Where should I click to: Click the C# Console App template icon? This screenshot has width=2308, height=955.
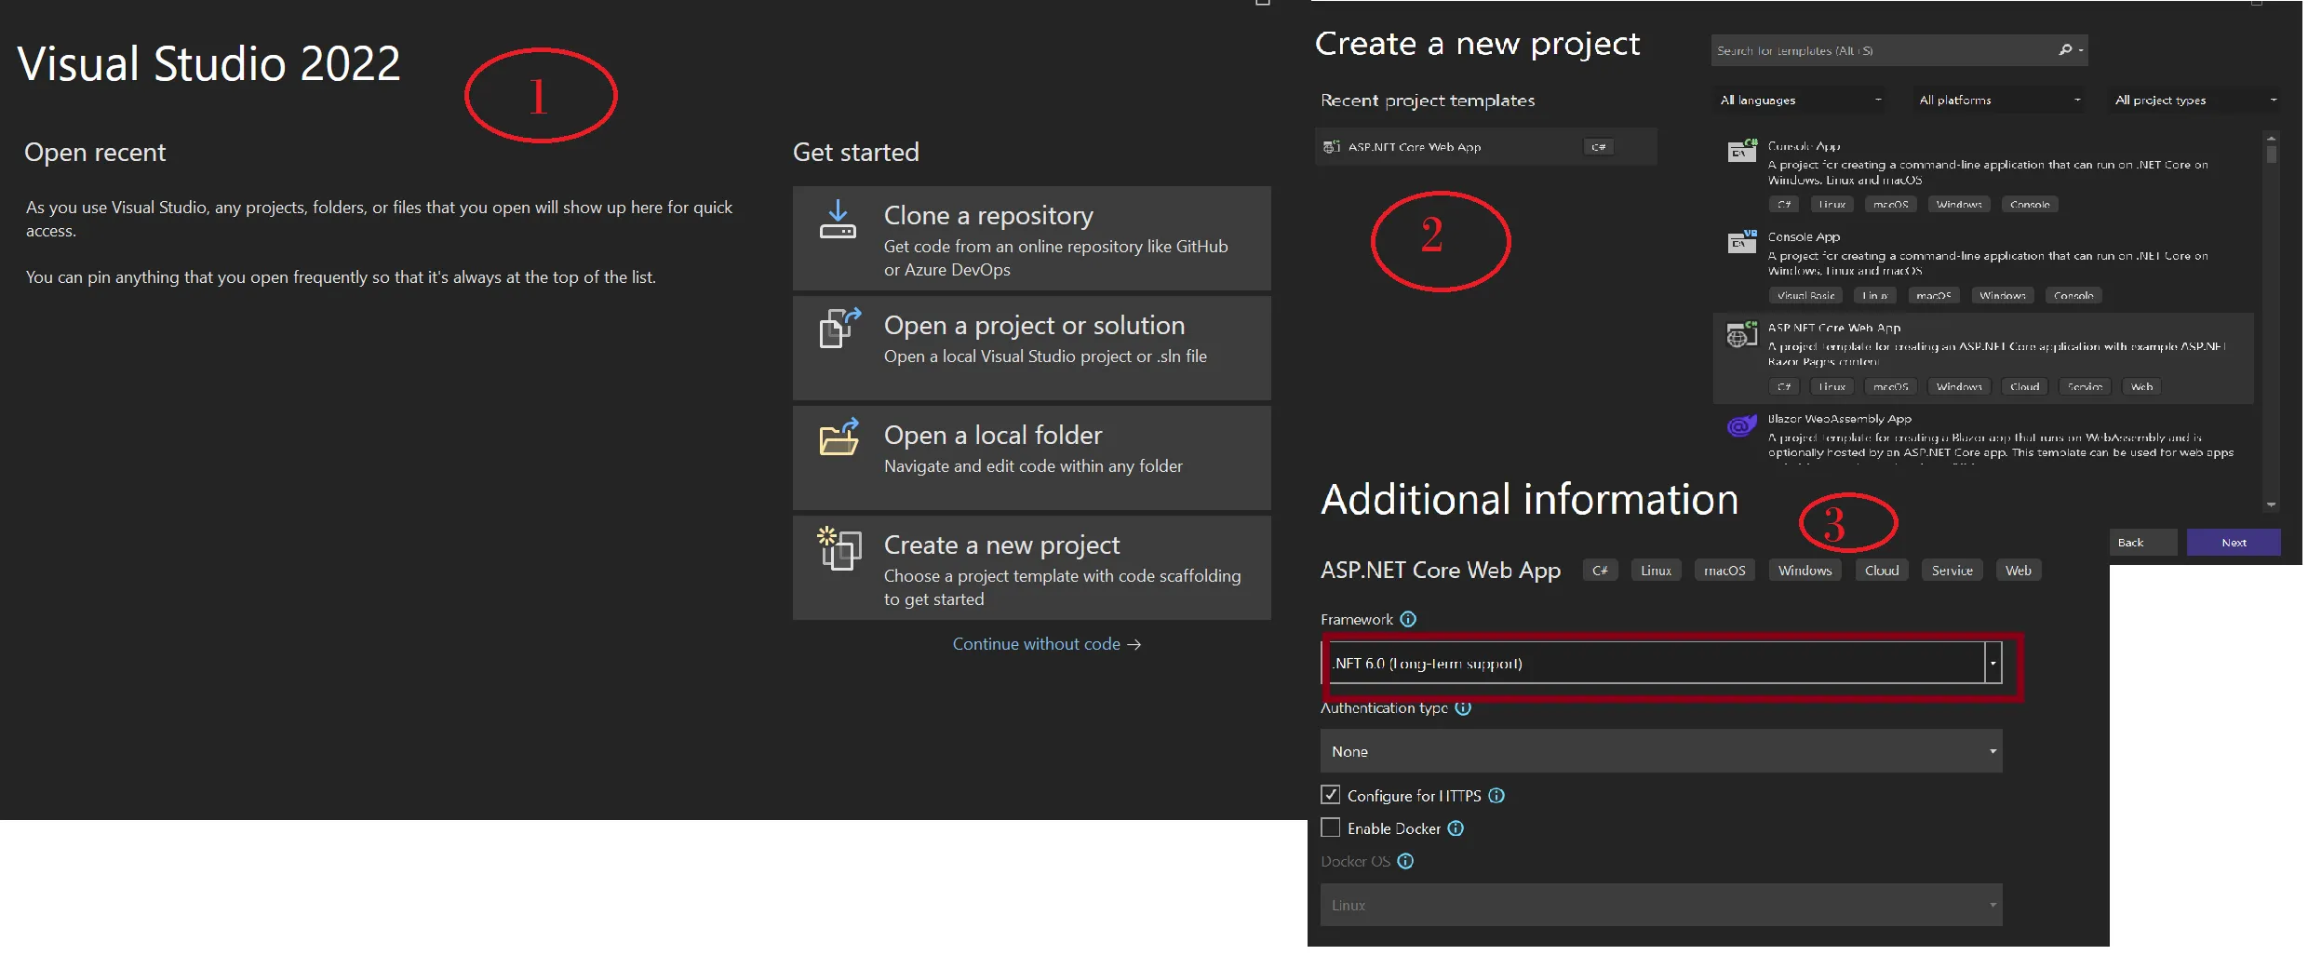(1741, 151)
